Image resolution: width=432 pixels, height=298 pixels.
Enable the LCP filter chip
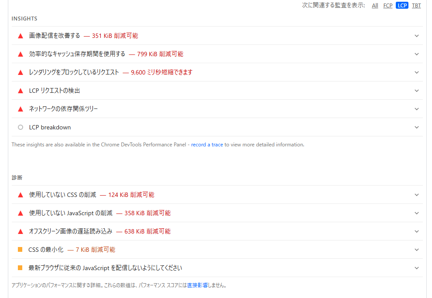401,5
